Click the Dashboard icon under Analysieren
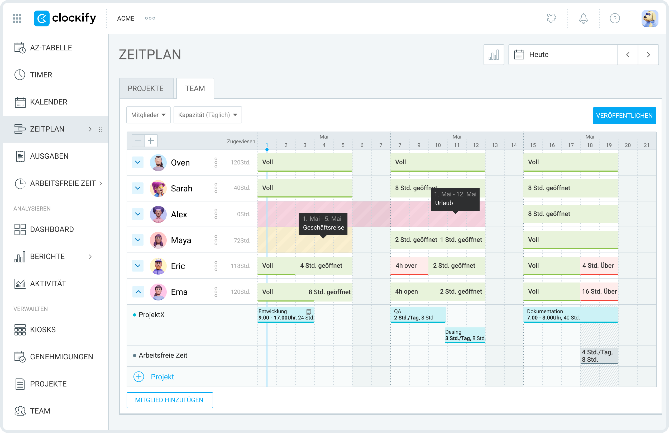The image size is (669, 433). click(20, 229)
